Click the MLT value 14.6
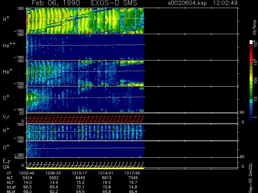The height and width of the screenshot is (193, 258). coord(54,182)
